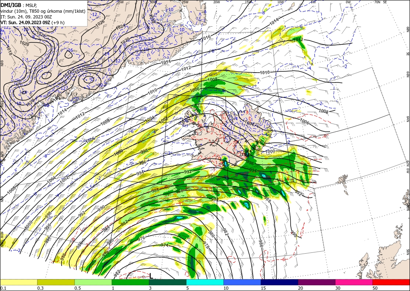Click the "35W" longitude label

coord(120,2)
